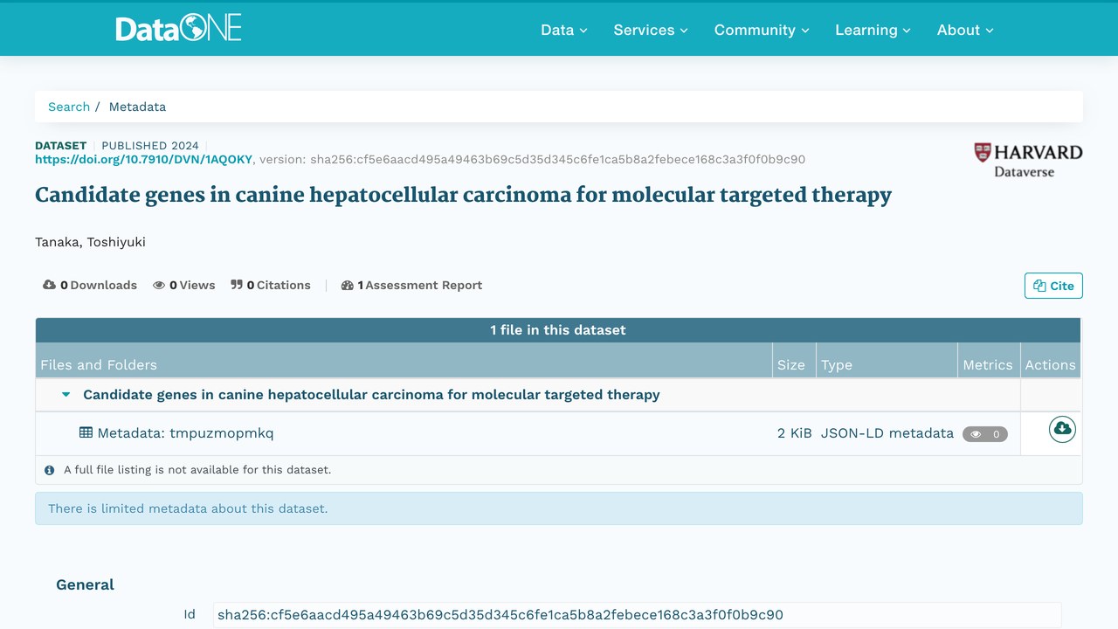Click the 0 Downloads metric
This screenshot has width=1118, height=629.
pos(90,285)
